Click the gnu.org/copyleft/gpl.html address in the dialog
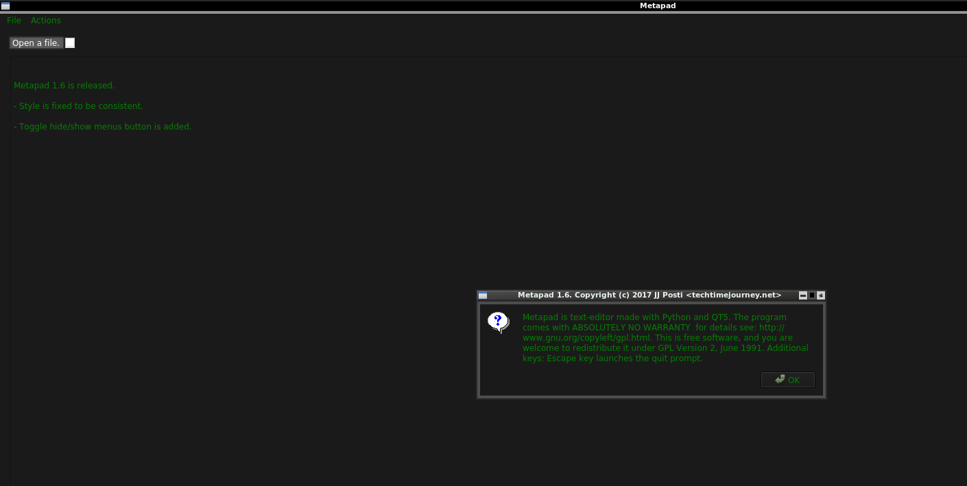This screenshot has width=967, height=486. coord(586,338)
